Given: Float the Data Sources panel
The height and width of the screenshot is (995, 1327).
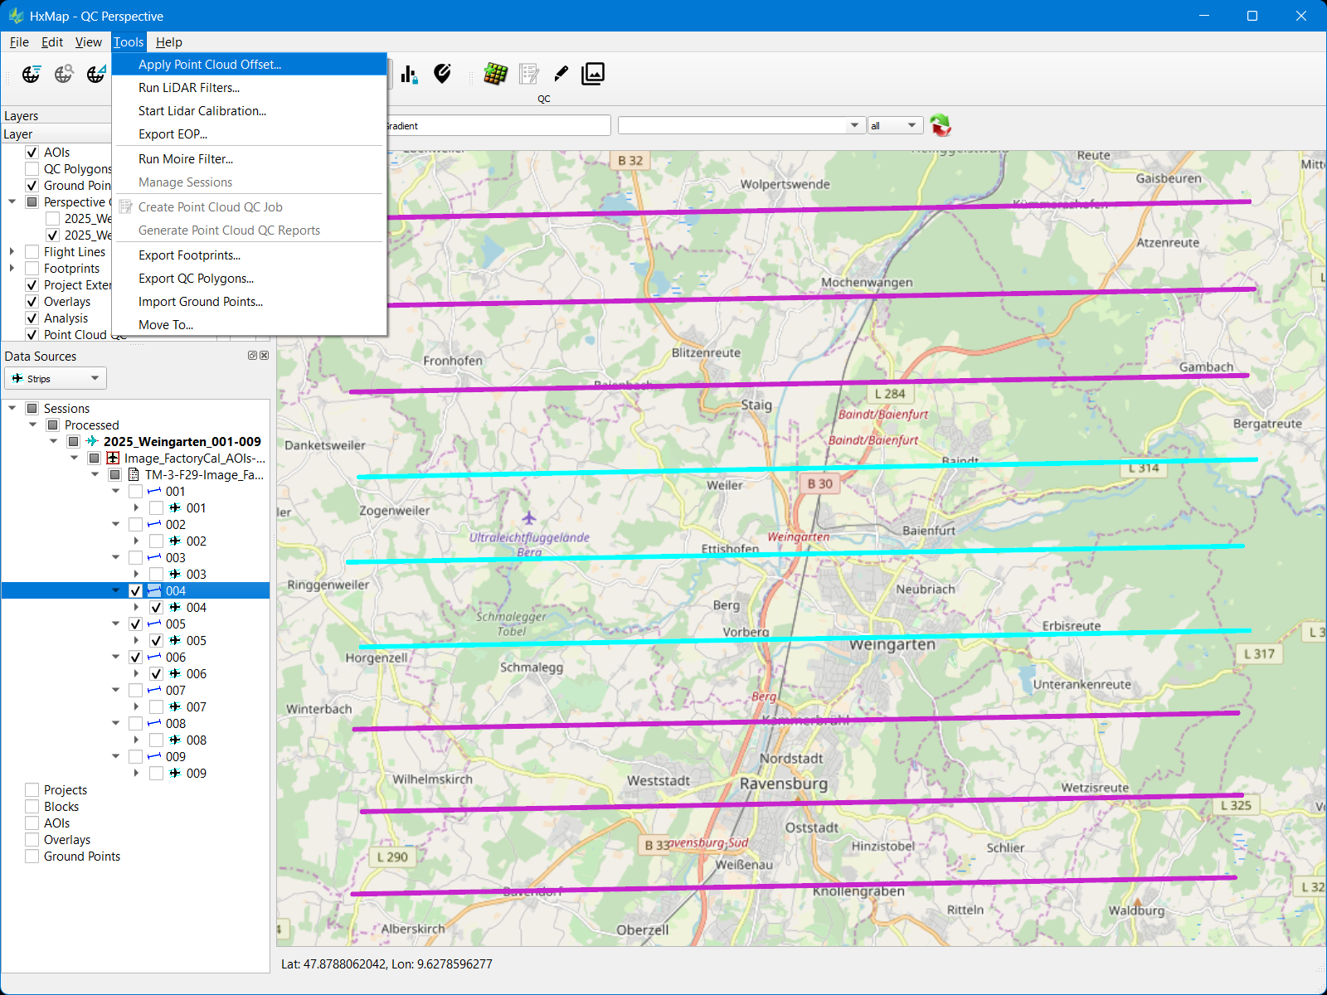Looking at the screenshot, I should [x=252, y=356].
